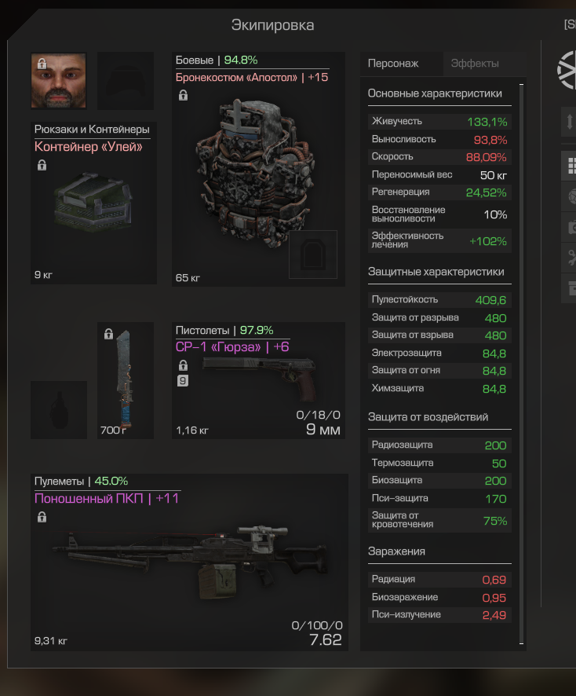Screen dimensions: 576x696
Task: Click the character stats scrollbar
Action: coord(521,364)
